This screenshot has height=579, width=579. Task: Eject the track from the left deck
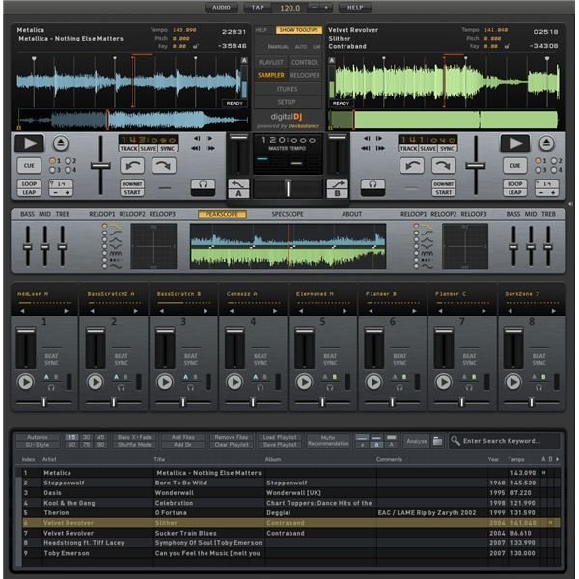click(x=61, y=143)
